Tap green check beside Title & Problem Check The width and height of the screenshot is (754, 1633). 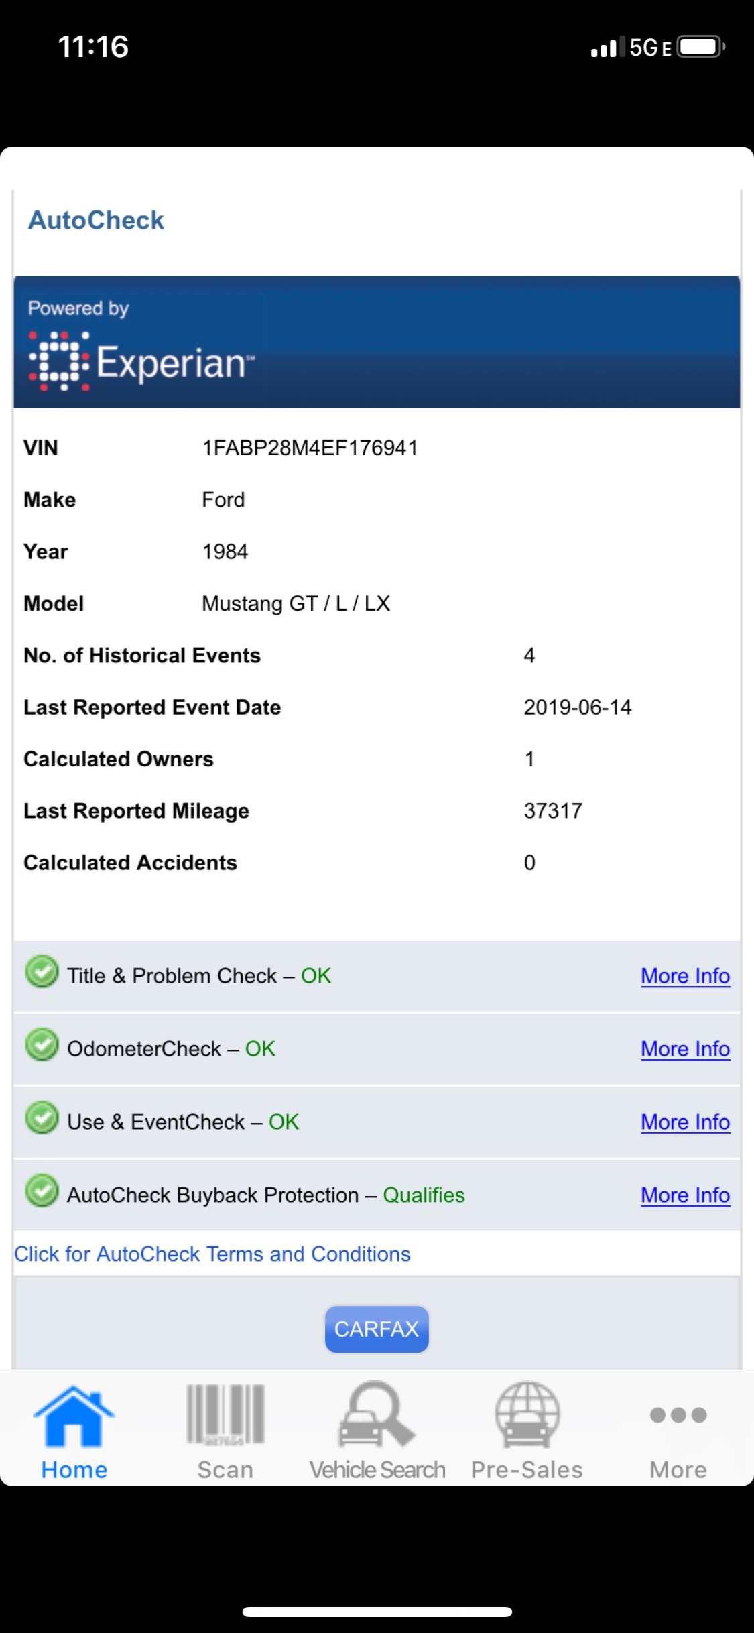click(42, 971)
